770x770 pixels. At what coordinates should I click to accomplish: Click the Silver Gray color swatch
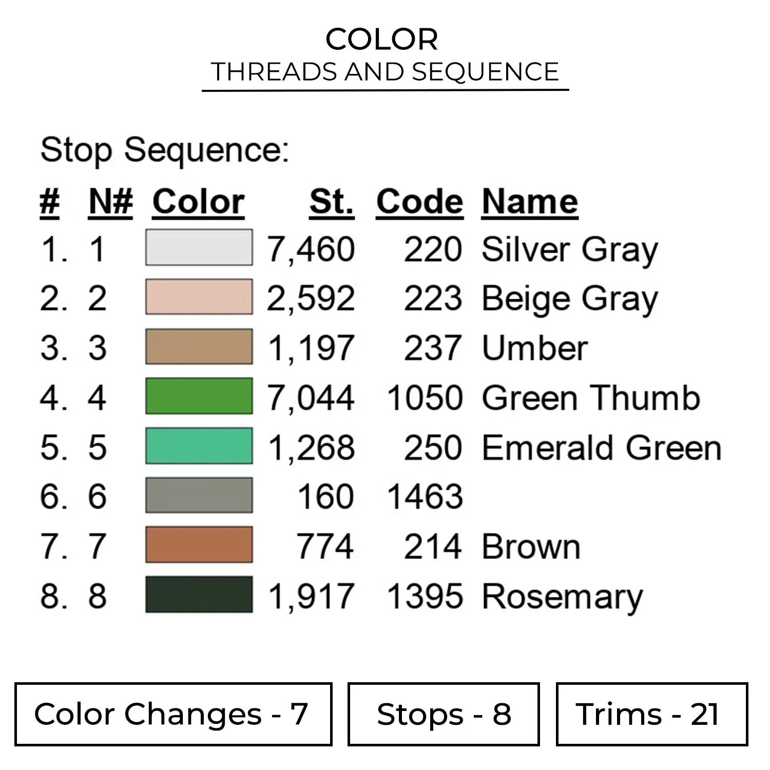click(x=199, y=247)
